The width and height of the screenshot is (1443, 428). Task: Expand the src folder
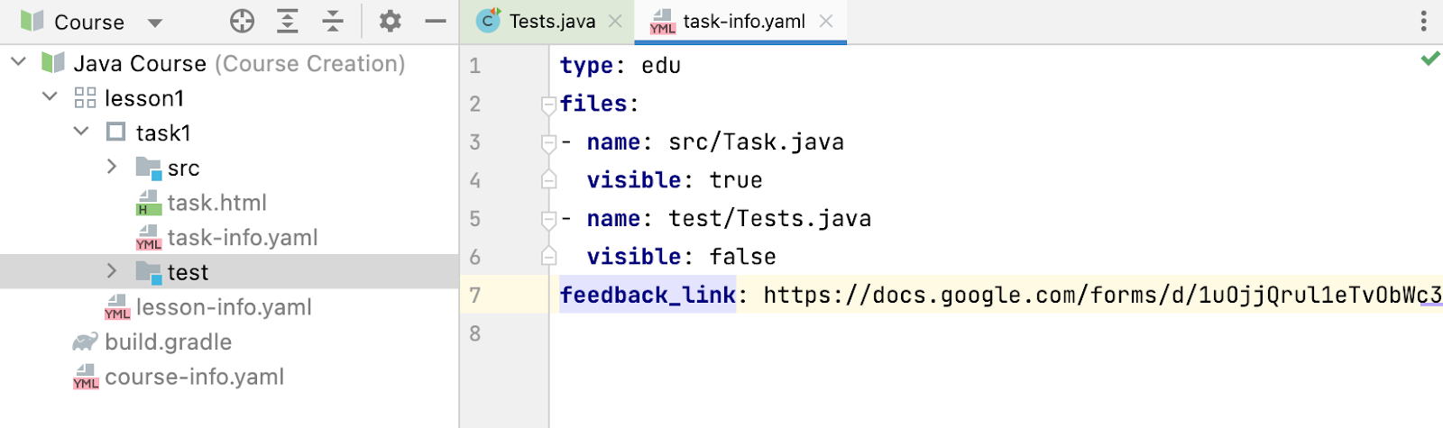click(112, 167)
